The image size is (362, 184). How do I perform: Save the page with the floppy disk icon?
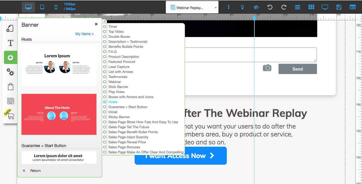pyautogui.click(x=339, y=7)
